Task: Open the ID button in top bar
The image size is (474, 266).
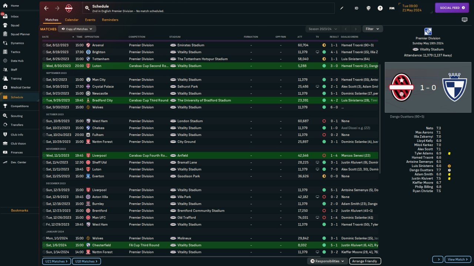Action: (x=356, y=8)
